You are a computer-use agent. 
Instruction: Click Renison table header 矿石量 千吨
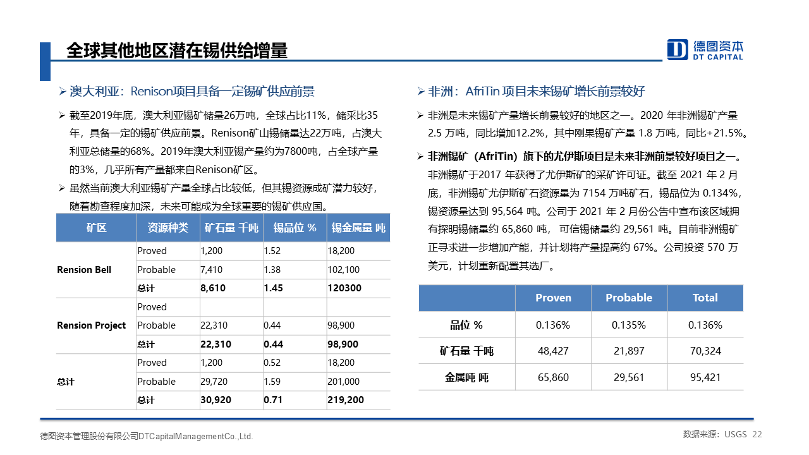pos(231,227)
